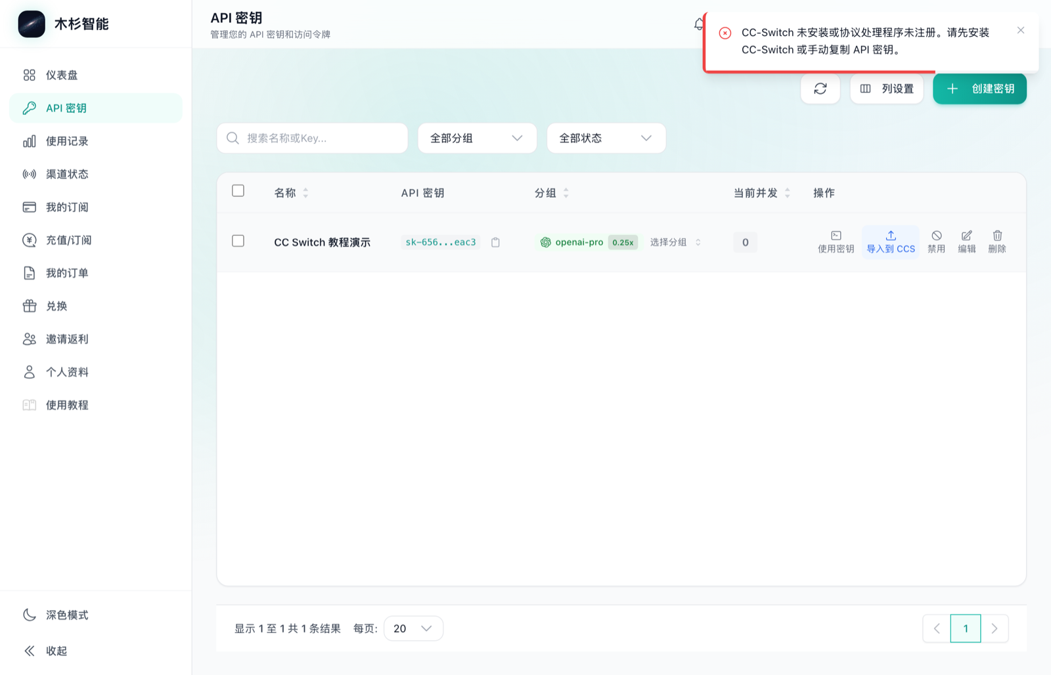Click the sk-656...eac3 key text

(441, 242)
